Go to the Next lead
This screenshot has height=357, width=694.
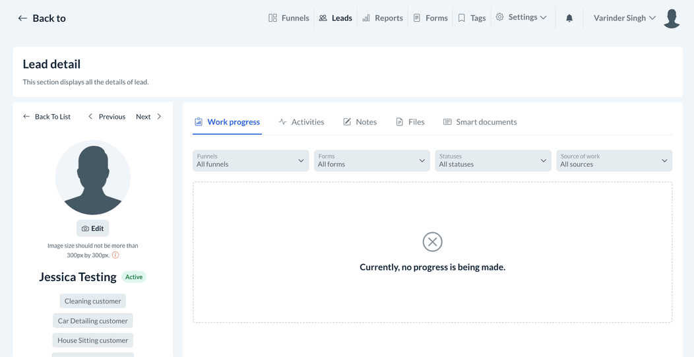(148, 117)
